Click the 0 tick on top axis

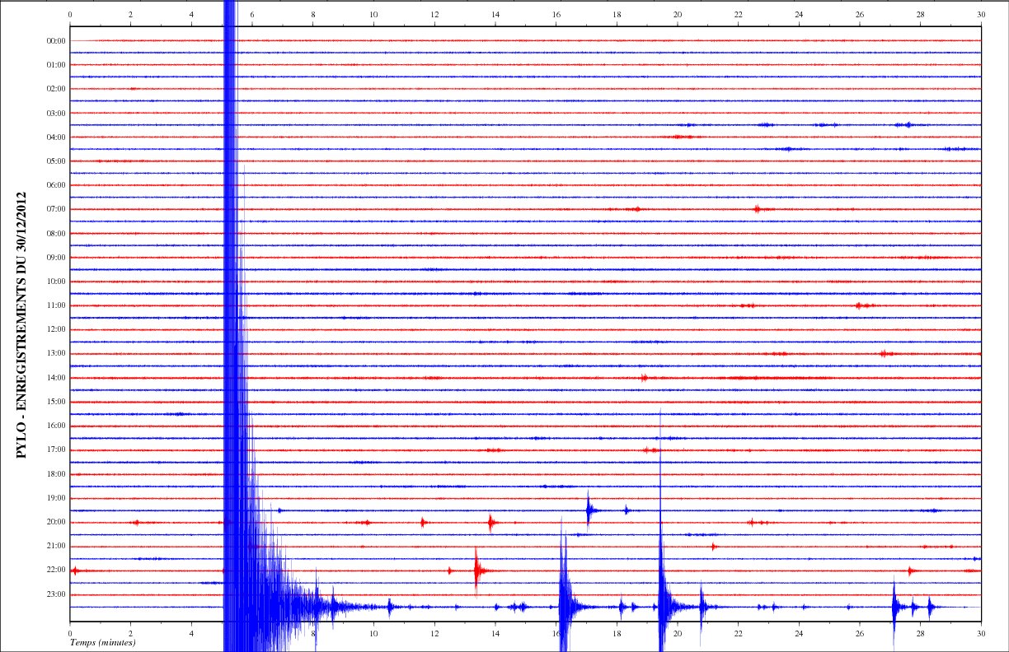click(70, 14)
